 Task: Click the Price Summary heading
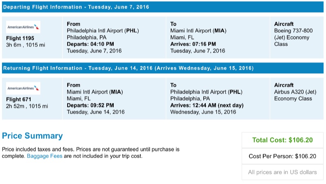(x=33, y=136)
